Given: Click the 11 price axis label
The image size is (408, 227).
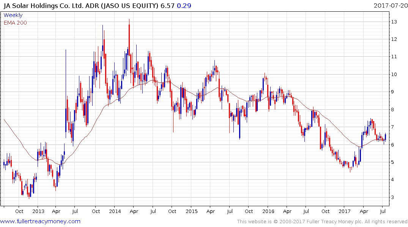Looking at the screenshot, I should tap(394, 56).
